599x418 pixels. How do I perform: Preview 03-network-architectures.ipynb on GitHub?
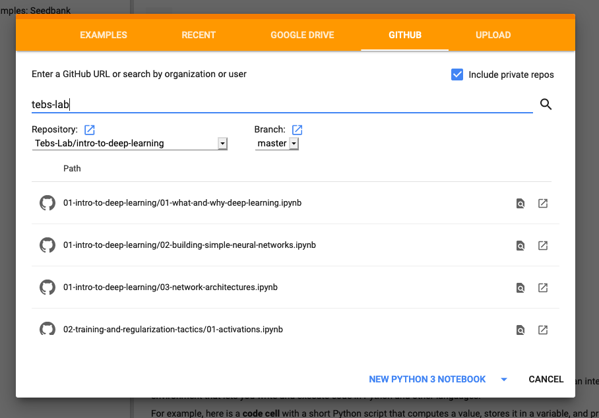click(520, 288)
